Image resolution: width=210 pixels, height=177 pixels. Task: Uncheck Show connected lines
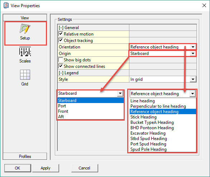(61, 66)
